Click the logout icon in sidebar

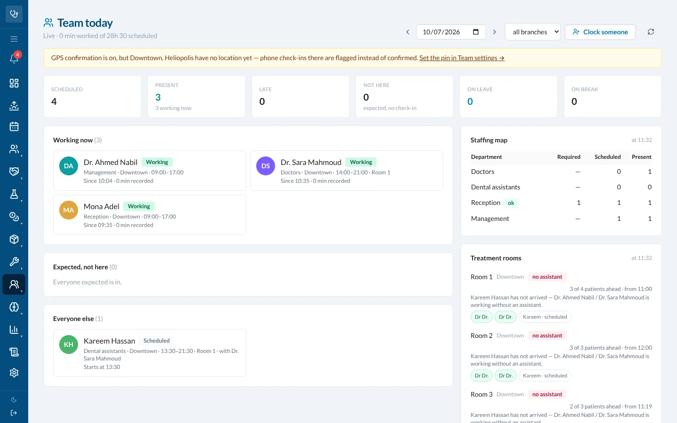point(14,413)
